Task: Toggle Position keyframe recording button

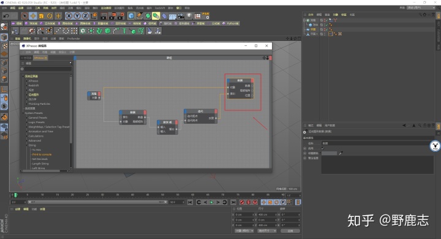Action: pos(263,202)
